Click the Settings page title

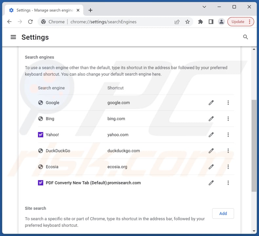point(35,37)
